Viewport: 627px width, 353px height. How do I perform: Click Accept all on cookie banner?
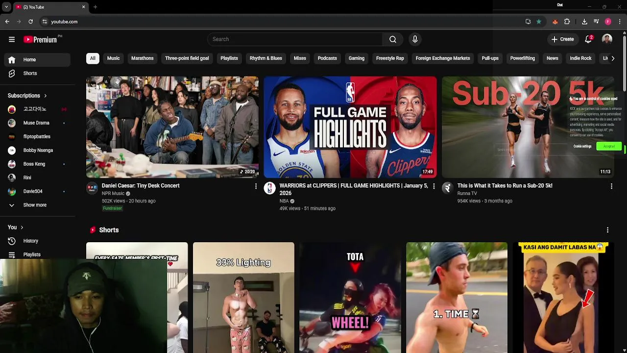(609, 146)
